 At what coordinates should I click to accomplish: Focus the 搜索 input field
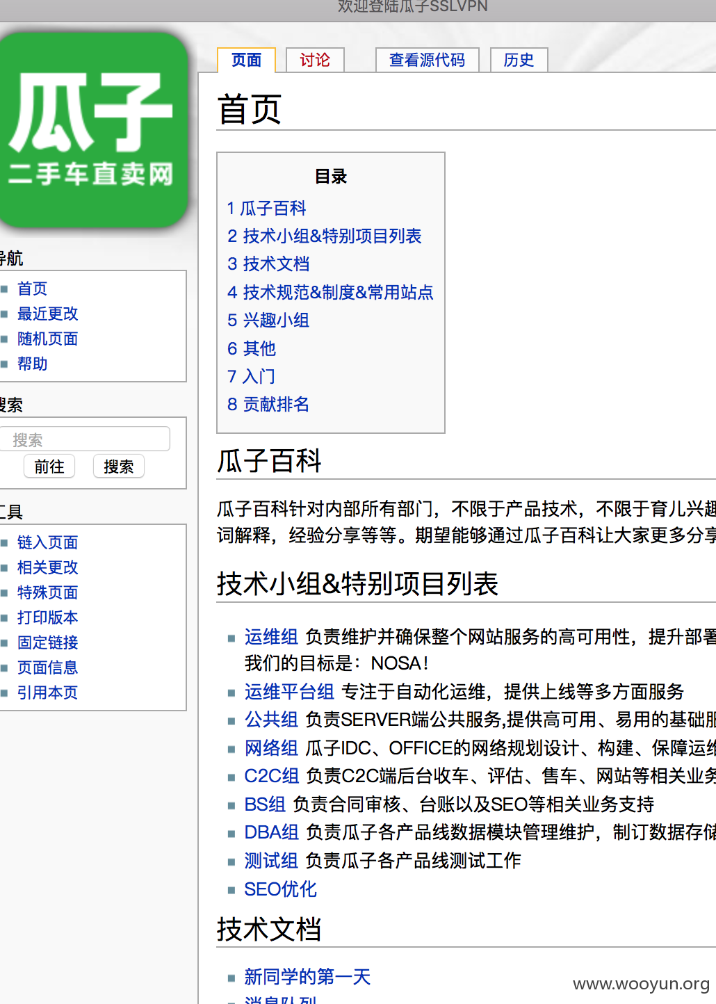pyautogui.click(x=85, y=439)
